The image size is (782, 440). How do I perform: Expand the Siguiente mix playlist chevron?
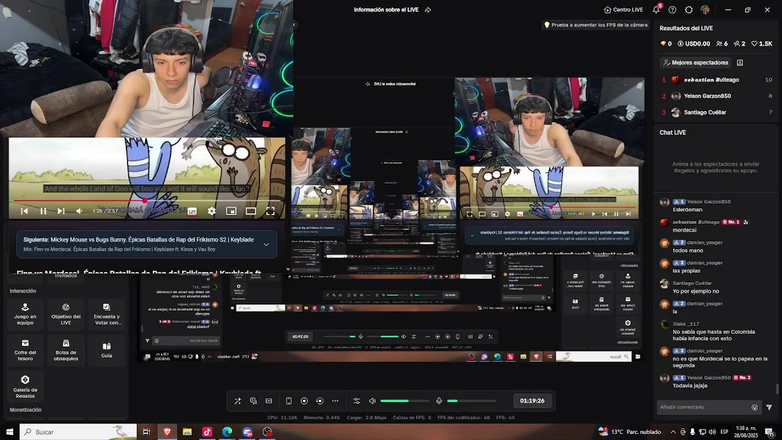[266, 244]
